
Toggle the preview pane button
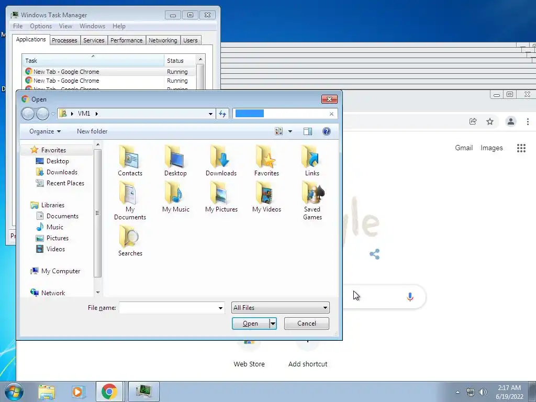308,131
